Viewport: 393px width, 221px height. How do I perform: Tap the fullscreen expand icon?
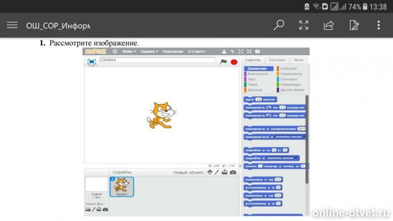303,25
